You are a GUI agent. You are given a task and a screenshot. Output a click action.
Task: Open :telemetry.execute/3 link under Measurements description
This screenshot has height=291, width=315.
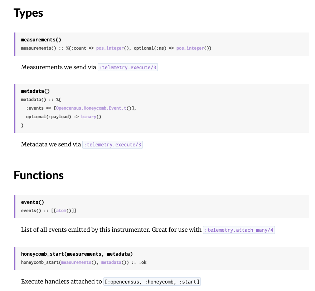[128, 67]
